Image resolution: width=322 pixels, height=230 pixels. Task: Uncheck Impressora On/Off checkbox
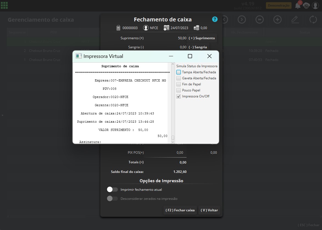(x=179, y=96)
